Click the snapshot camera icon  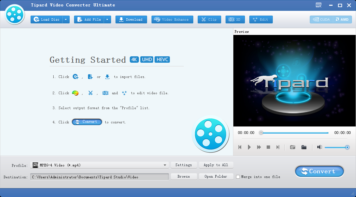coord(292,147)
